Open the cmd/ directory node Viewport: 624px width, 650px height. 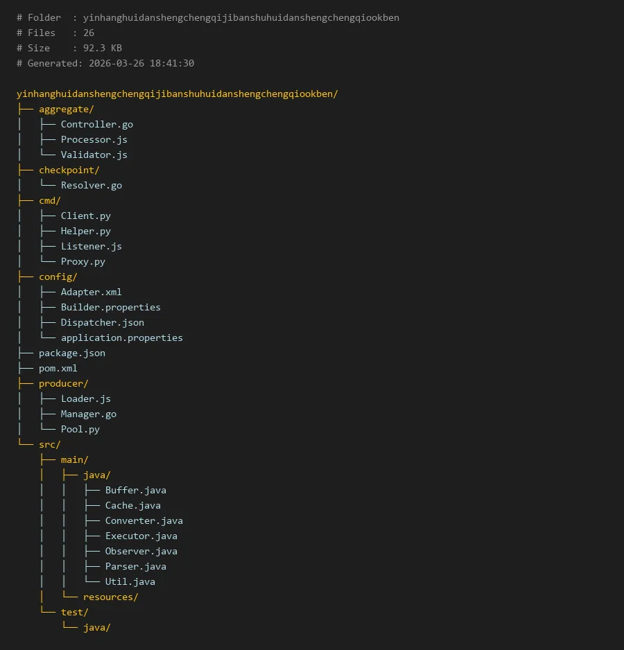click(x=49, y=200)
